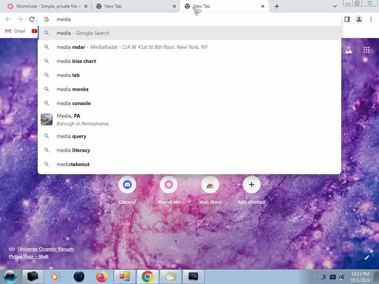Go back using the back arrow

click(x=8, y=19)
